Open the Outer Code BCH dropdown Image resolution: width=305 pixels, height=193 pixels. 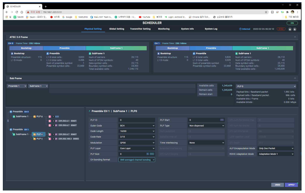coord(137,126)
